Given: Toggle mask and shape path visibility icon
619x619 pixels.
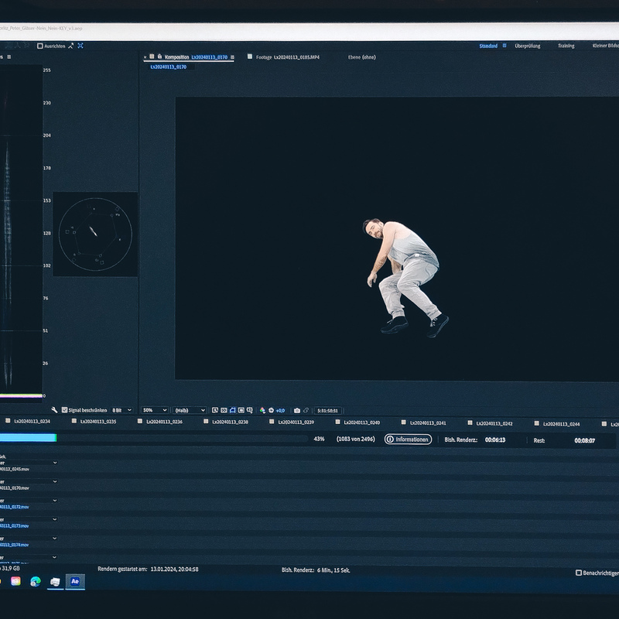Looking at the screenshot, I should pos(233,410).
